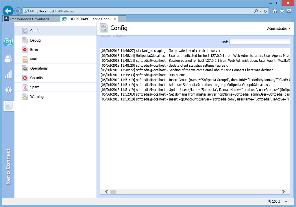Select the Security log entry
Screen dimensions: 296x207
55,78
